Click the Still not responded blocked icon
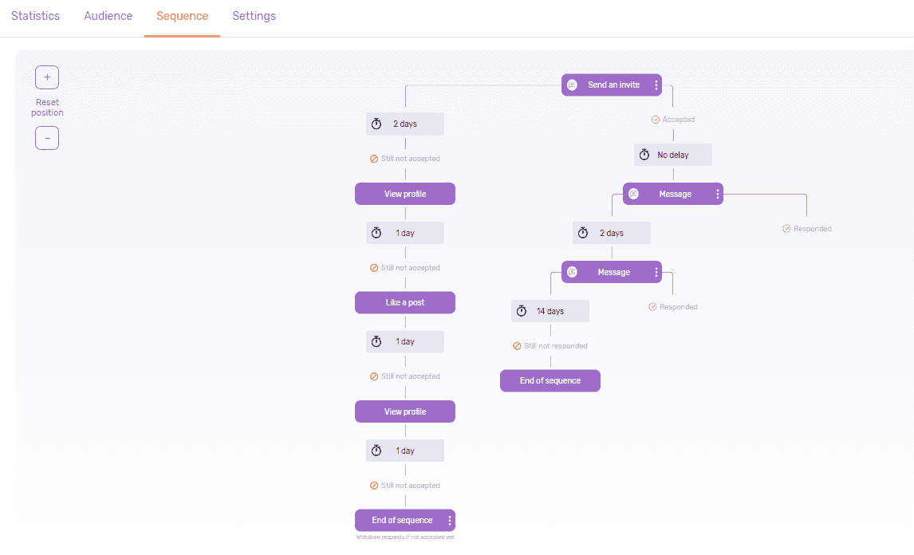Image resolution: width=914 pixels, height=555 pixels. point(517,346)
